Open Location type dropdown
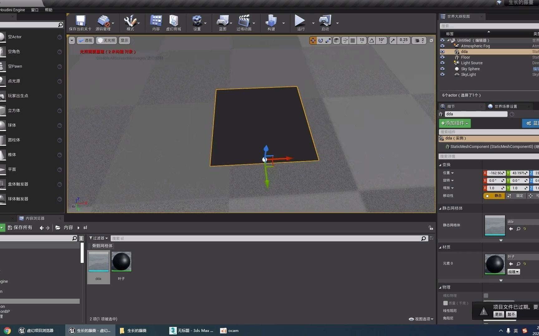Image resolution: width=539 pixels, height=336 pixels. [x=448, y=173]
